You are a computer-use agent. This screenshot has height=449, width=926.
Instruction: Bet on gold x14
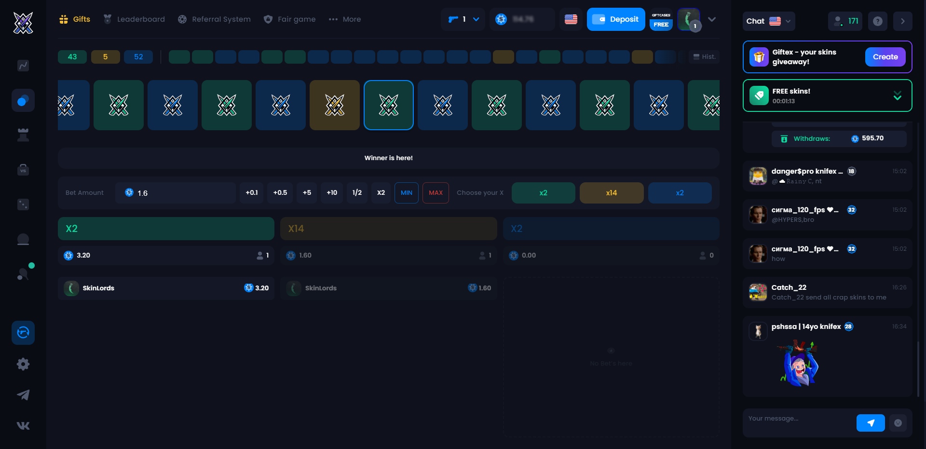coord(612,193)
